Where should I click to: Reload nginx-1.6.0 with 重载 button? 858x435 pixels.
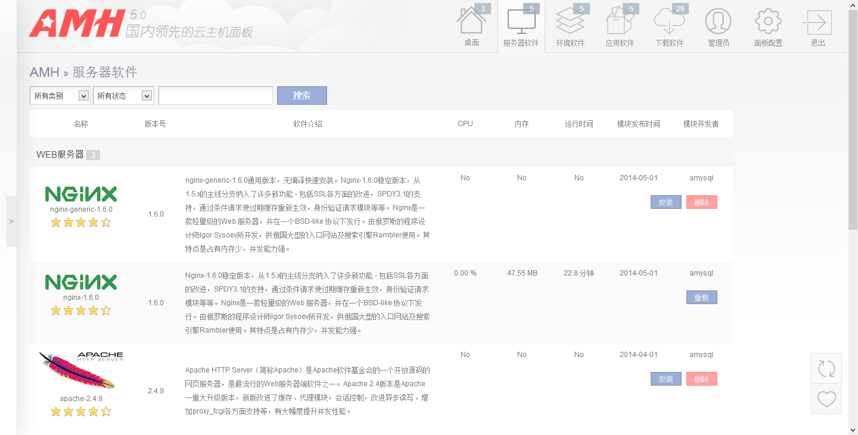point(701,298)
